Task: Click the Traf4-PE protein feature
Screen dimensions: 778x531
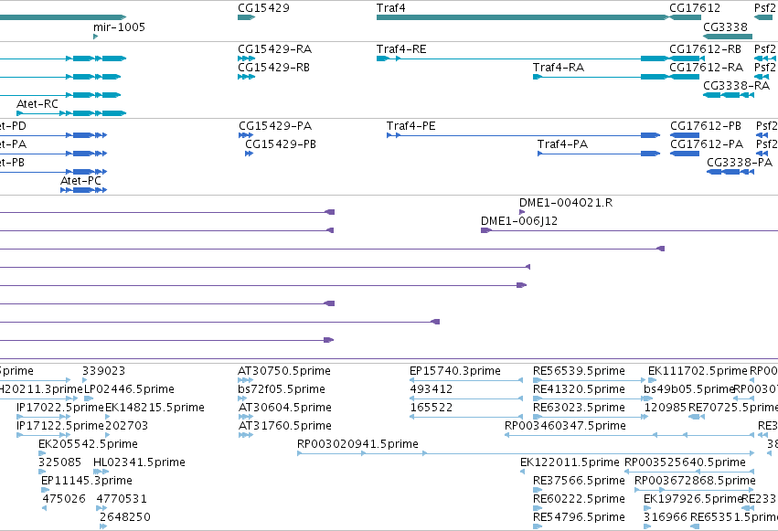Action: pyautogui.click(x=524, y=135)
